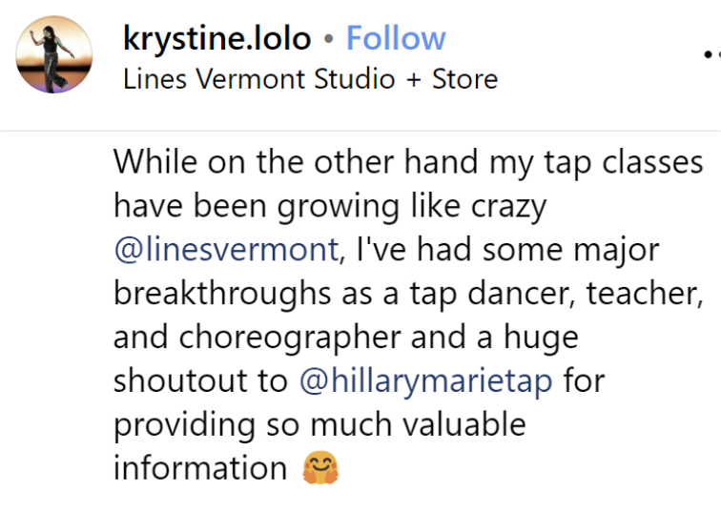Open the post's more options menu
The height and width of the screenshot is (513, 721).
[709, 55]
